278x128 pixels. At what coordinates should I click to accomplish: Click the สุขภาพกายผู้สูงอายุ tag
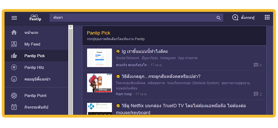(x=236, y=83)
